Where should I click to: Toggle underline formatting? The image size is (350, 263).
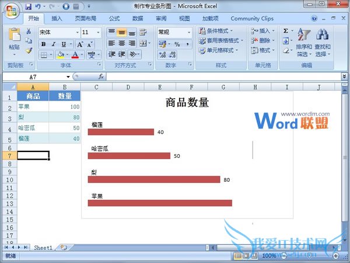point(64,44)
